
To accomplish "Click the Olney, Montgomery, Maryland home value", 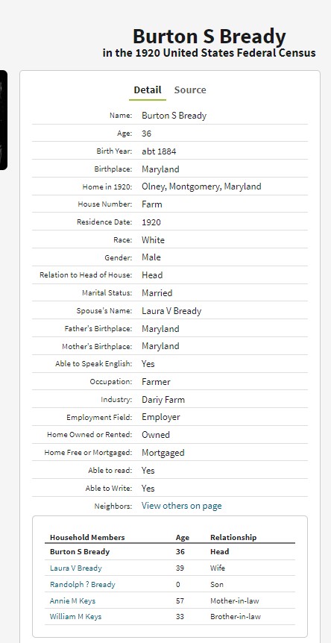I will [201, 186].
